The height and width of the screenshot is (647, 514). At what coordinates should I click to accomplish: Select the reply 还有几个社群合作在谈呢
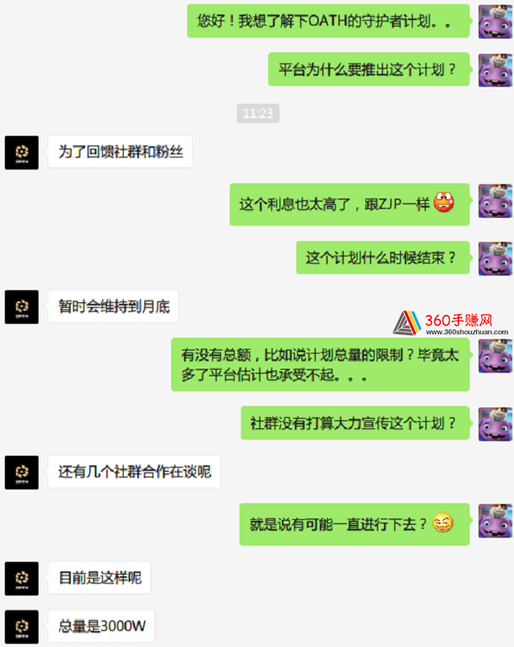(x=134, y=472)
